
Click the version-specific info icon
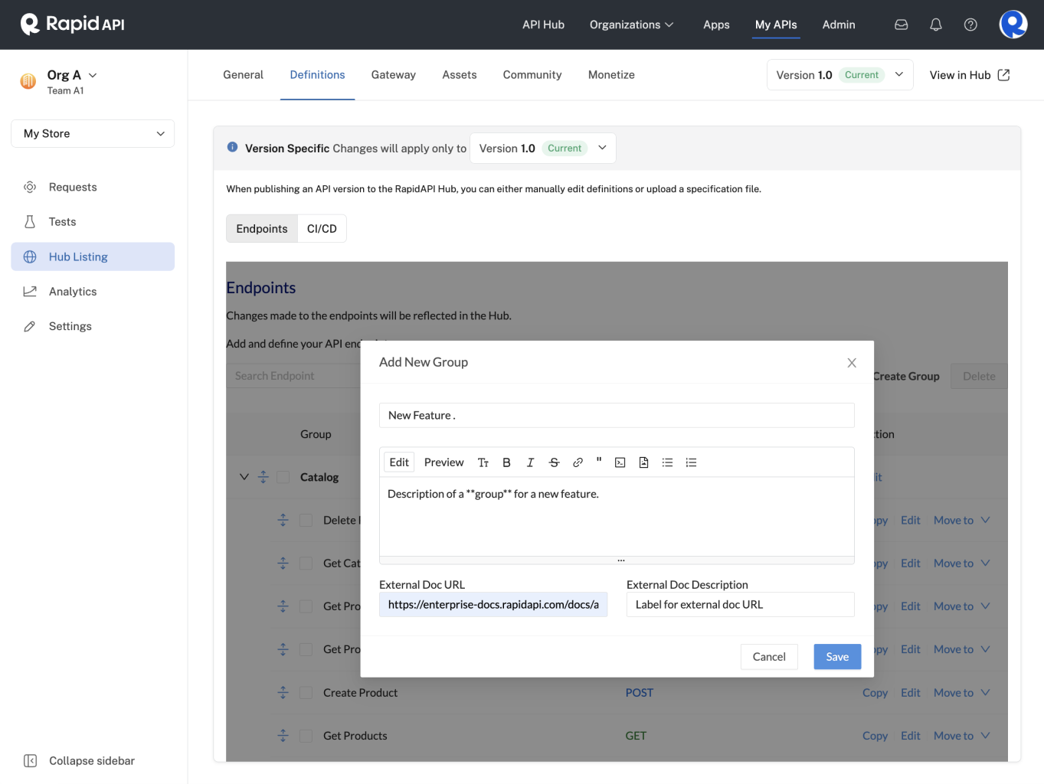[232, 148]
